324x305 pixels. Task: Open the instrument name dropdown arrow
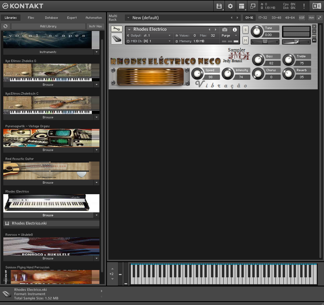[x=129, y=29]
